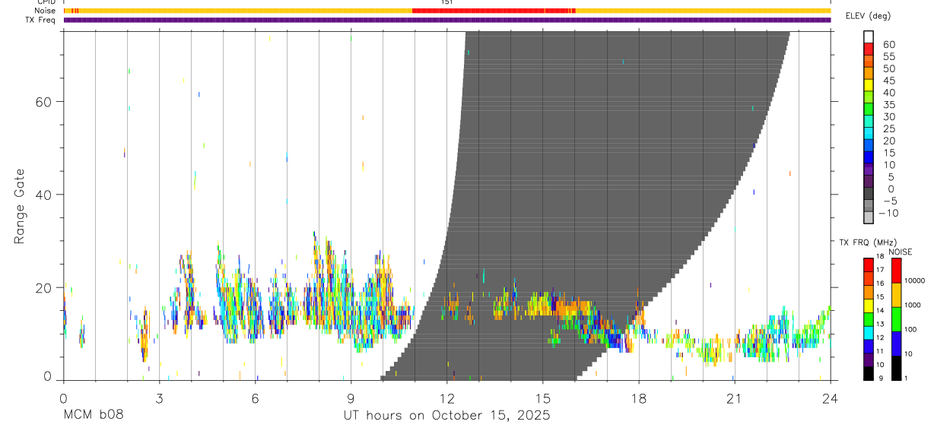Pick the black bottom segment of TX FRQ bar
The height and width of the screenshot is (431, 934).
pos(869,373)
